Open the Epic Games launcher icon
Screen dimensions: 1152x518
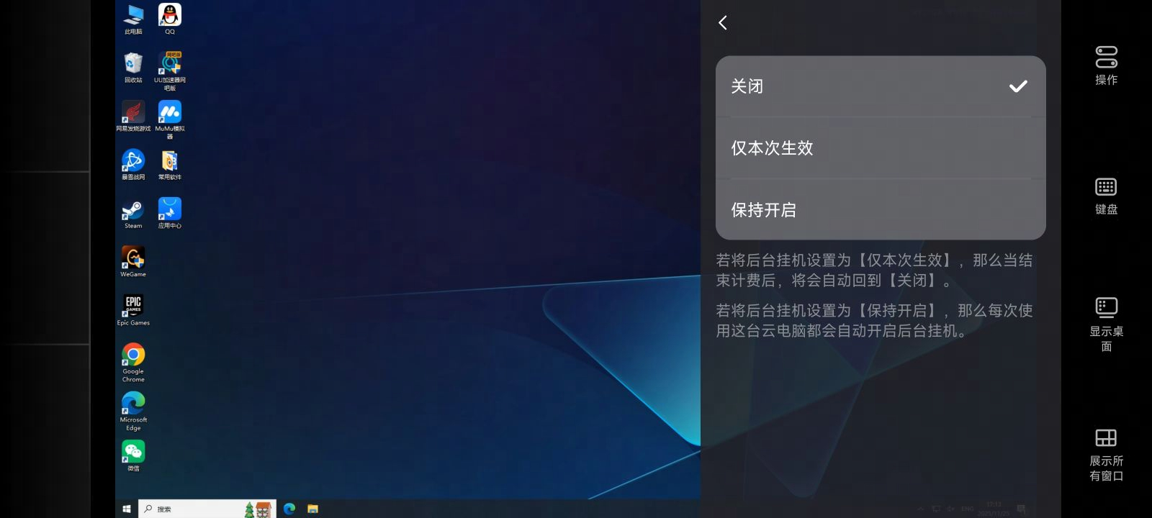click(x=133, y=306)
